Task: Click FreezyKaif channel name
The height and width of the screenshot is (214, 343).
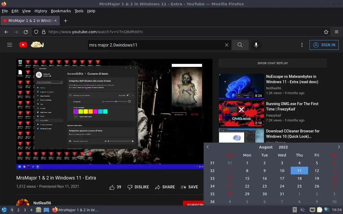Action: [274, 116]
